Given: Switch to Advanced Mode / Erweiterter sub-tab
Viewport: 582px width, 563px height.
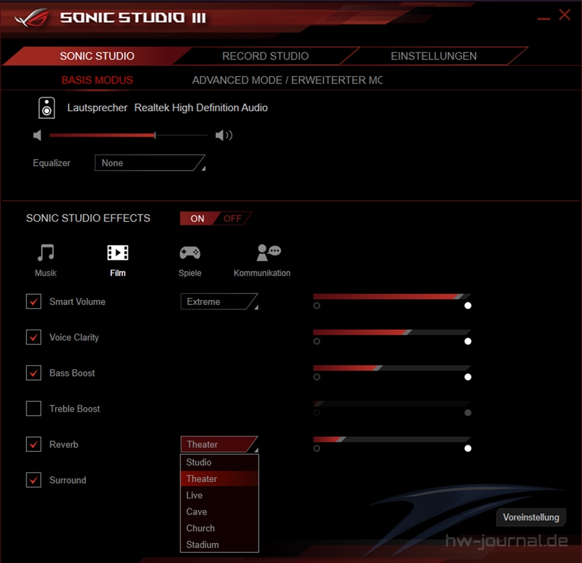Looking at the screenshot, I should tap(287, 80).
